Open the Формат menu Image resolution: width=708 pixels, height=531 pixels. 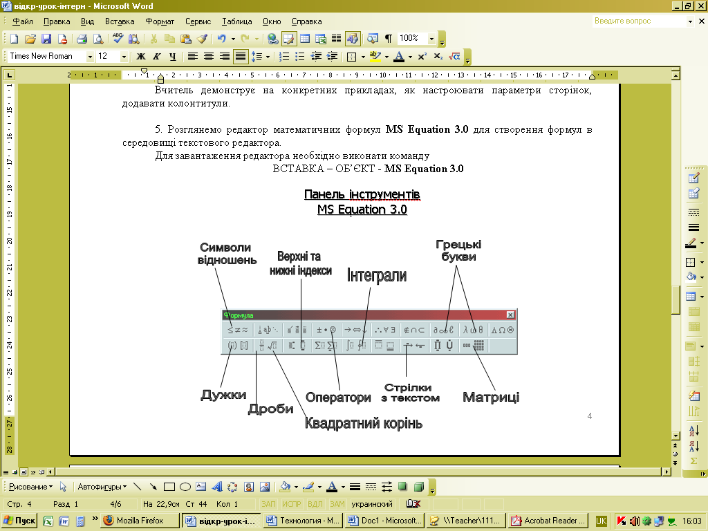click(x=160, y=21)
